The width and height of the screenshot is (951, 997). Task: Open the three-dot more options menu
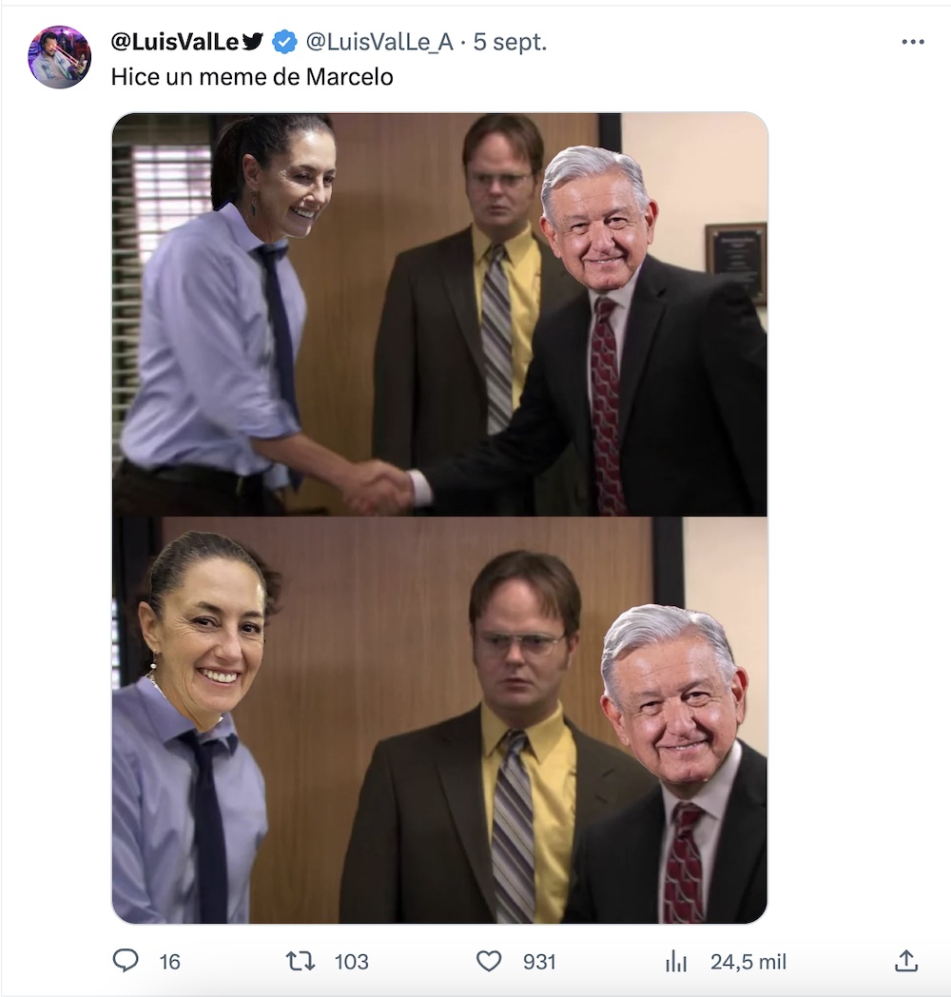[x=913, y=42]
